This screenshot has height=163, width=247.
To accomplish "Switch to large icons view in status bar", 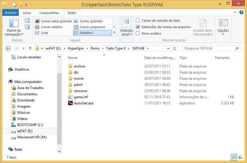I will (240, 157).
